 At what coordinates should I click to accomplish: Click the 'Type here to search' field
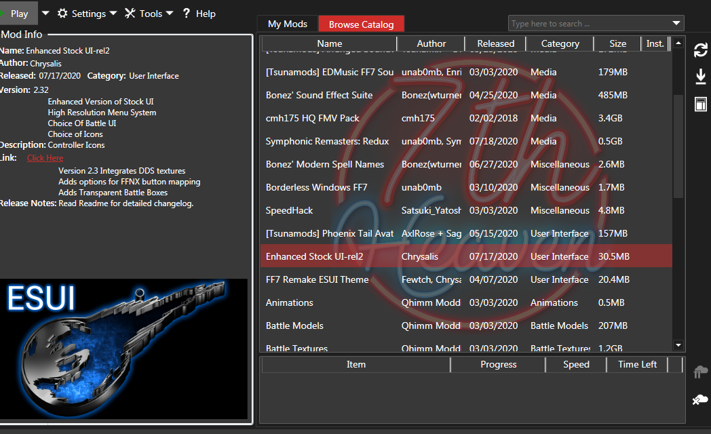click(x=590, y=24)
